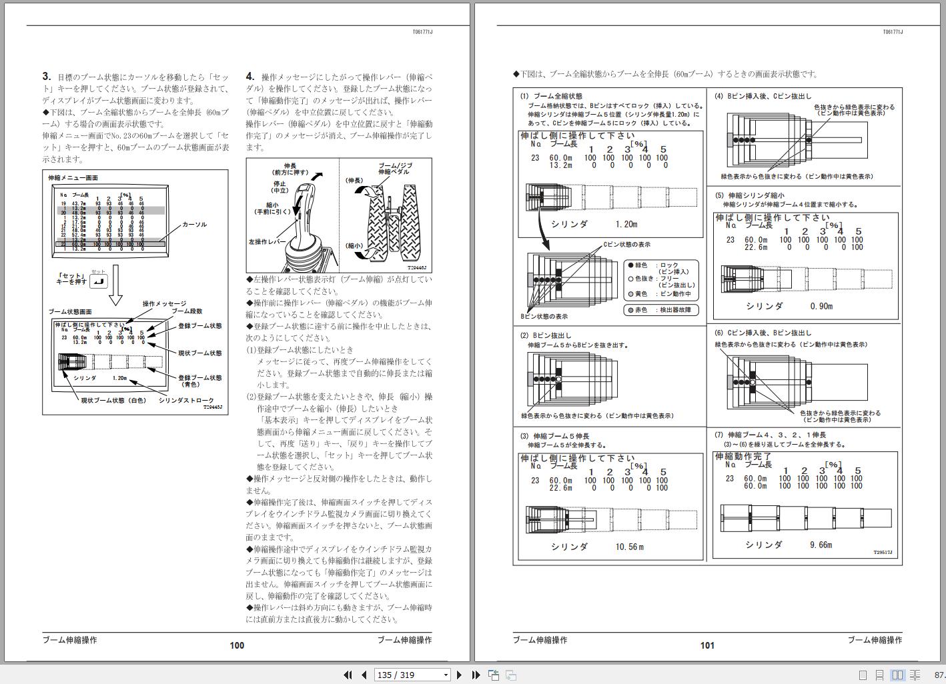Click figure reference T29517J
The image size is (946, 684).
tap(883, 553)
